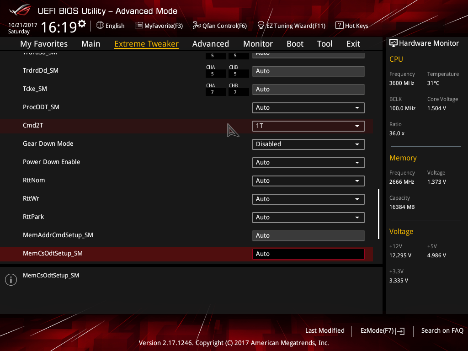
Task: Click the Hot Keys question mark icon
Action: (340, 26)
